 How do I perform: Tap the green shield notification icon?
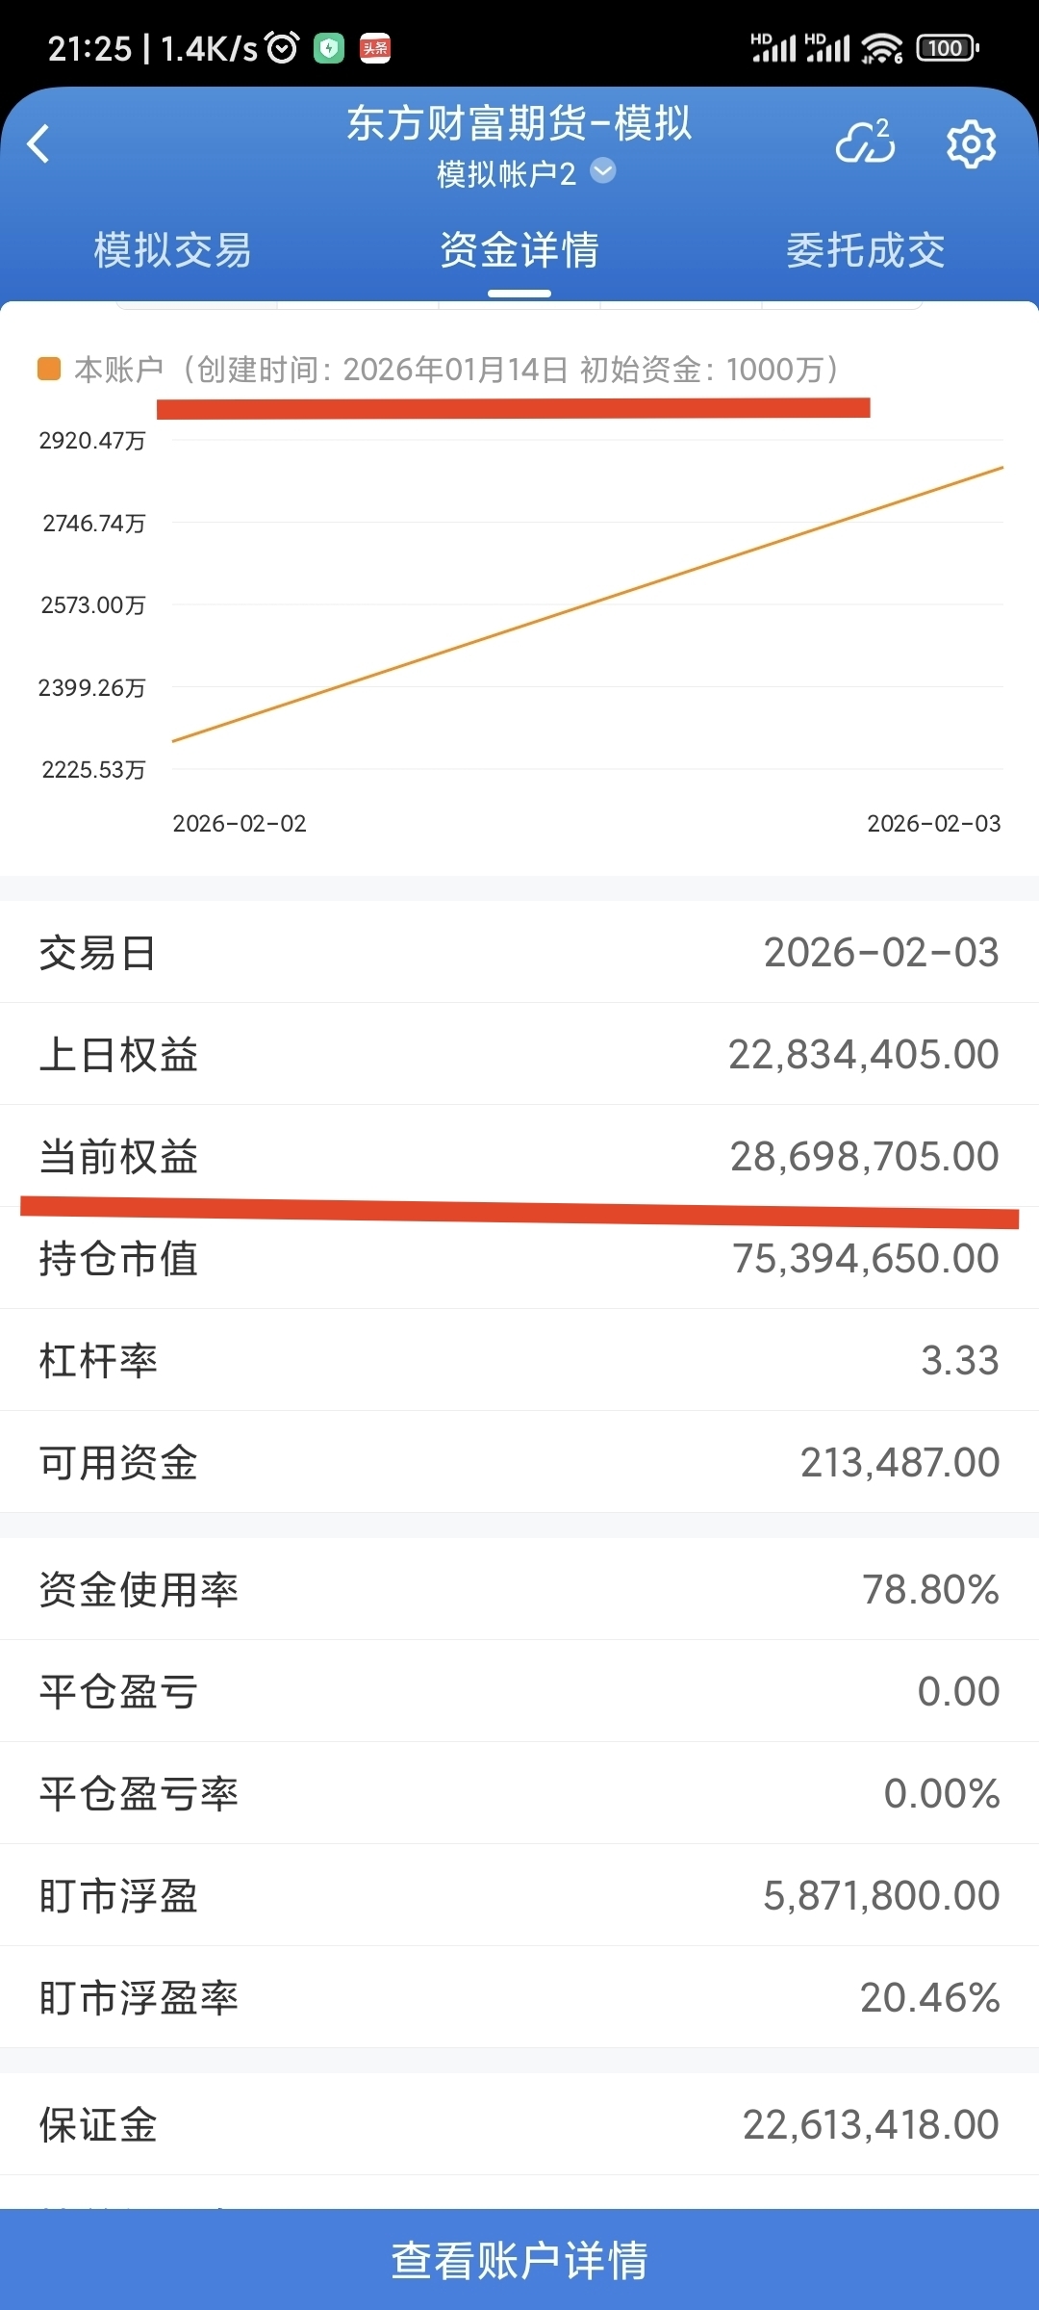click(329, 48)
